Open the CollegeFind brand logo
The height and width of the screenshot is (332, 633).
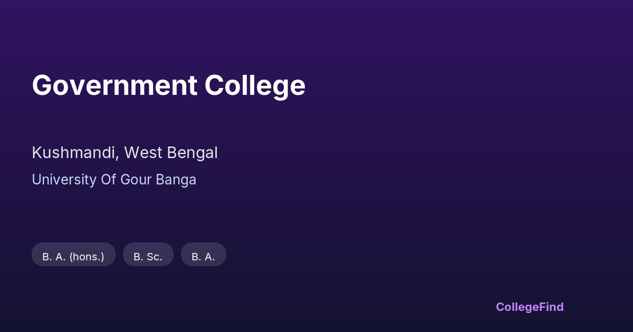point(529,307)
